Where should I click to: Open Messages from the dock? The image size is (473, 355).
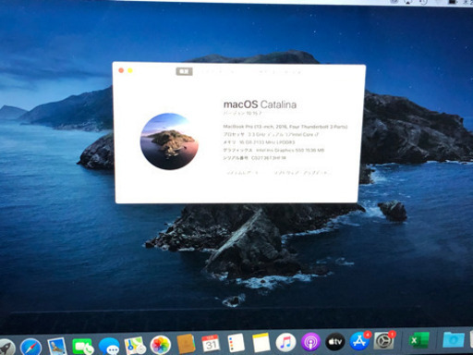(109, 346)
